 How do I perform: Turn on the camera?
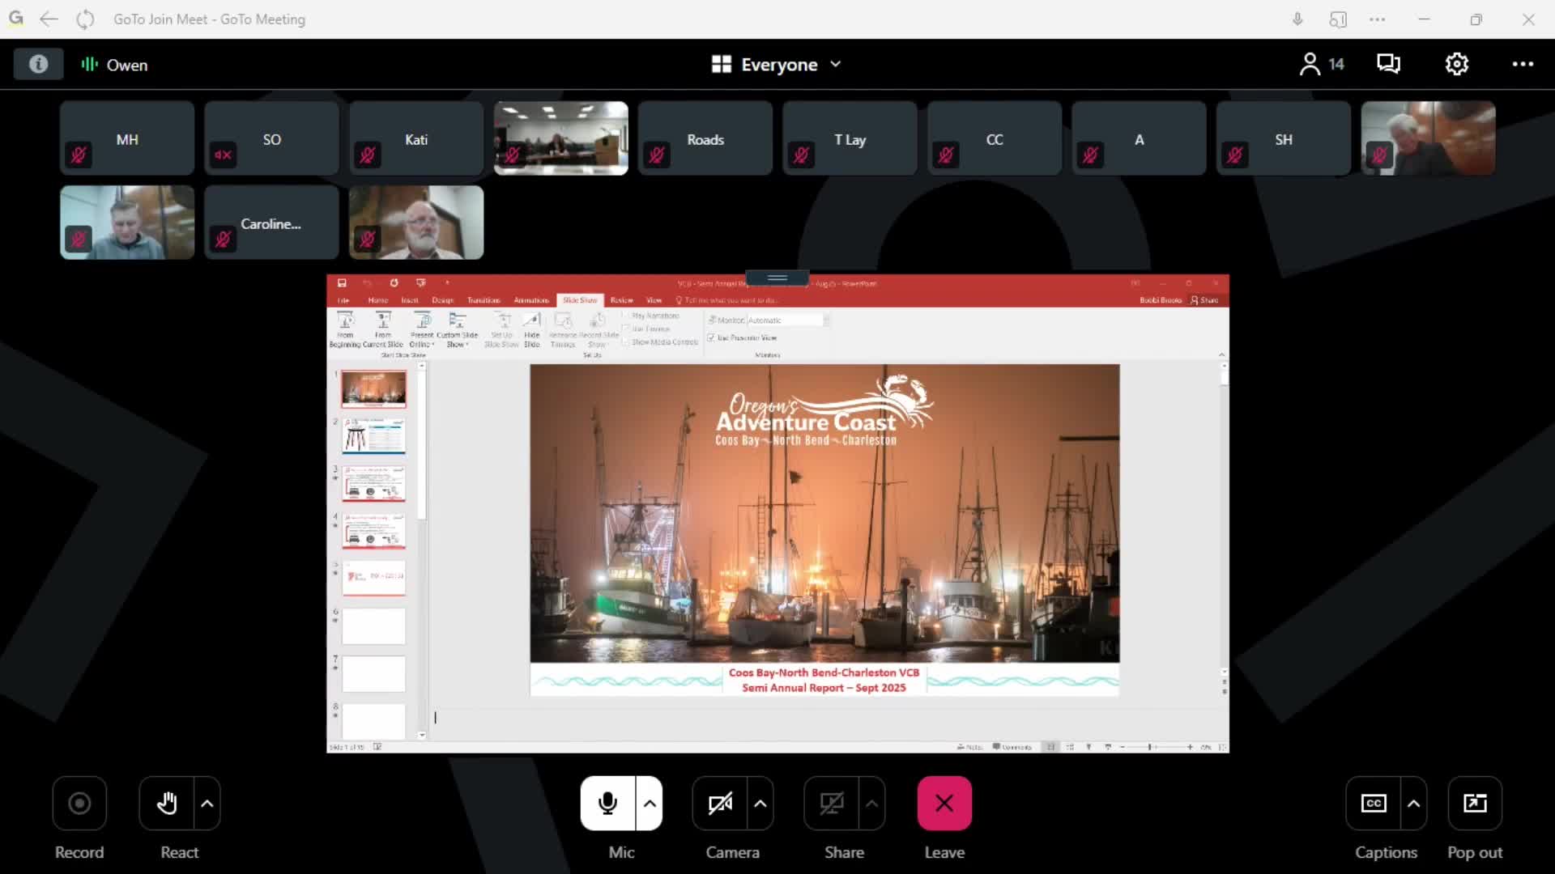(720, 803)
